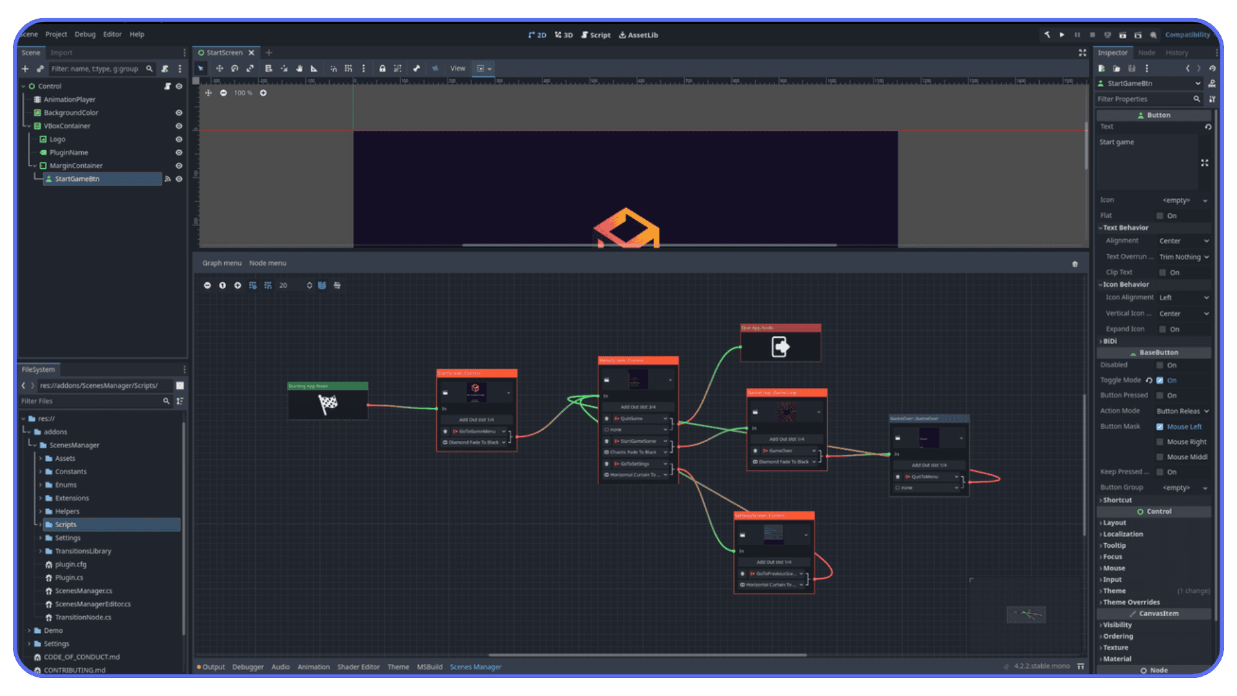
Task: Select the Rotate tool
Action: [235, 68]
